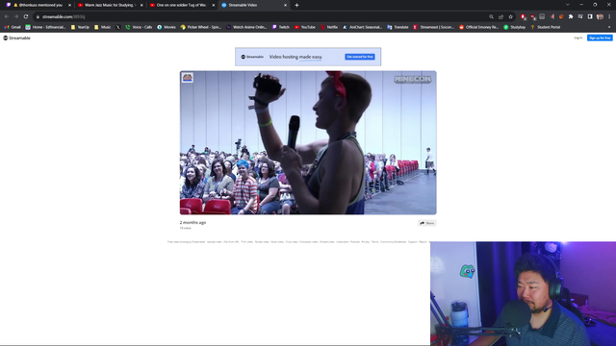
Task: Open the Translate bookmark
Action: pos(398,27)
